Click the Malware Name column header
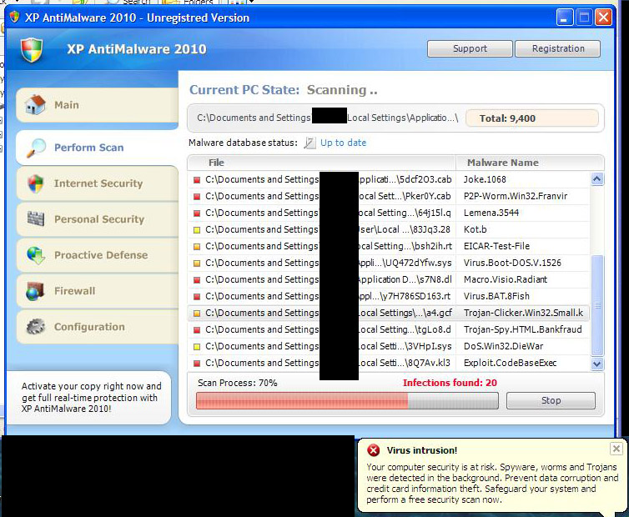 [x=530, y=163]
